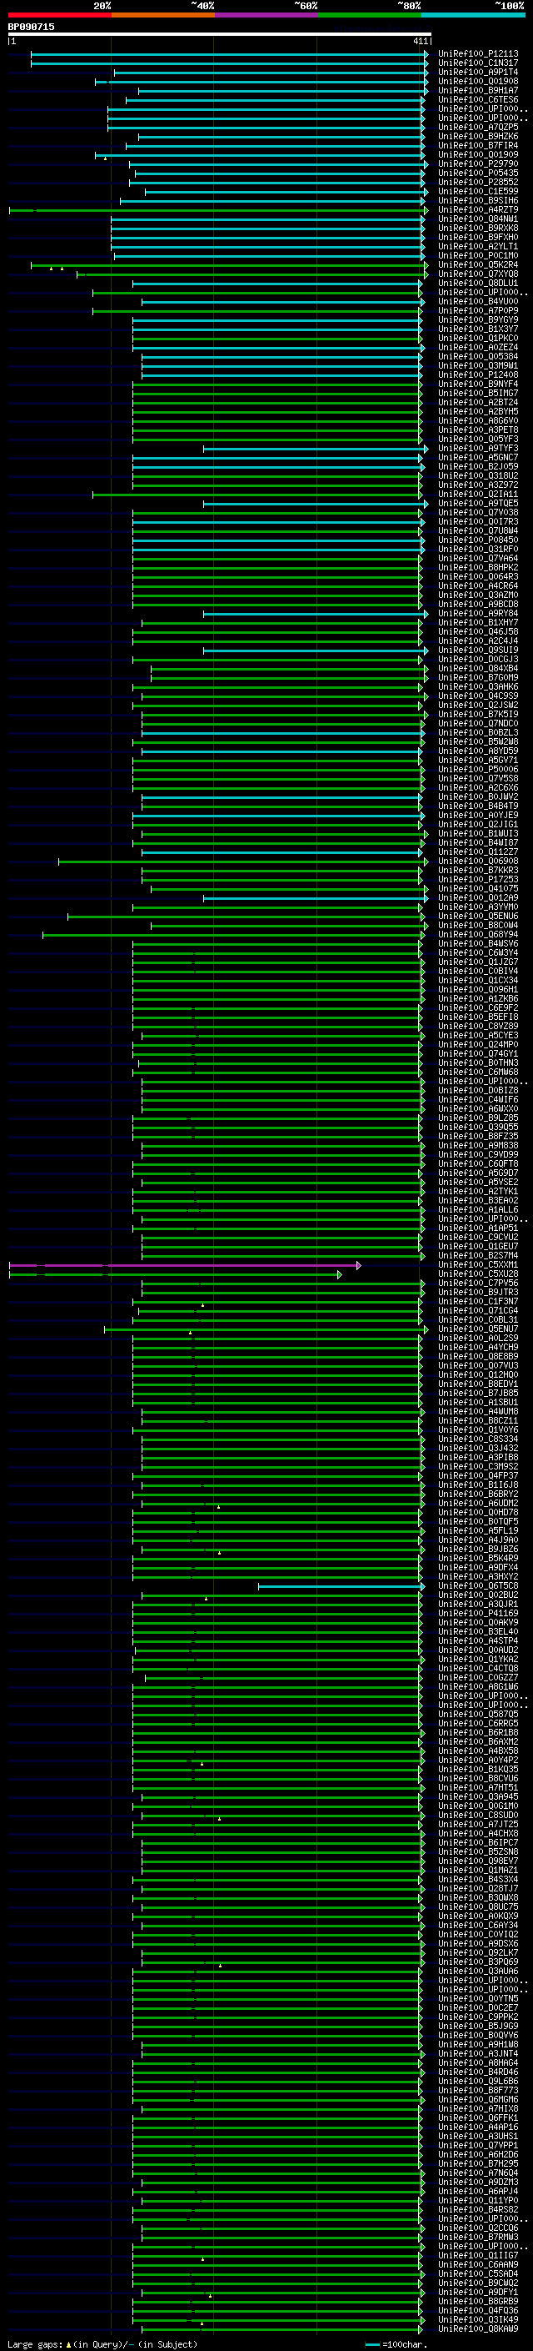Select hit label UniRef100_Q7XYQ8
This screenshot has height=2351, width=533.
pos(477,274)
